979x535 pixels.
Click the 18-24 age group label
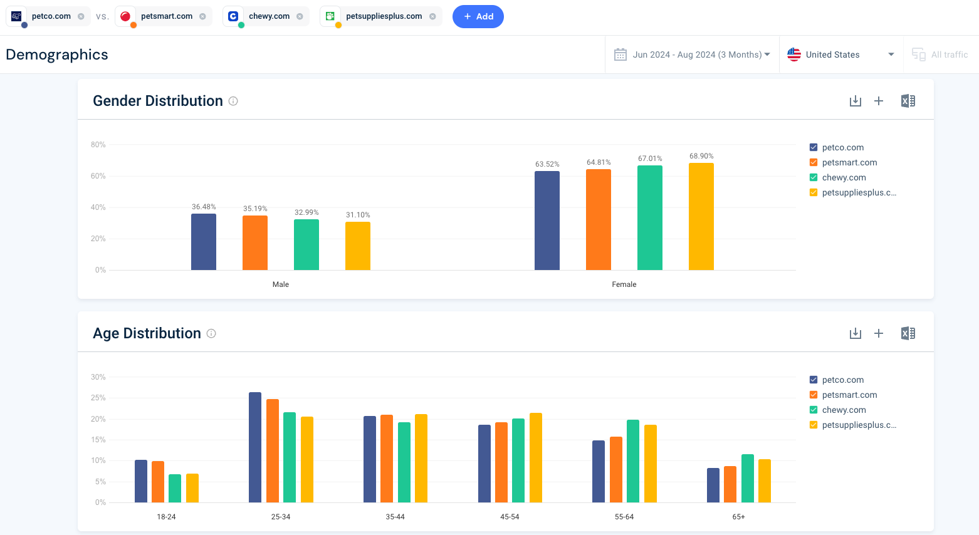coord(166,517)
